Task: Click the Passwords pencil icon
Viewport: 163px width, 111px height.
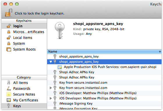Action: pyautogui.click(x=9, y=89)
